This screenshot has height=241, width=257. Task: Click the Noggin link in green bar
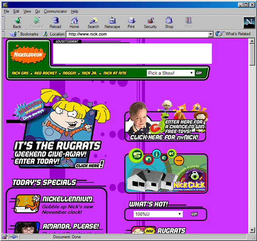tap(69, 73)
